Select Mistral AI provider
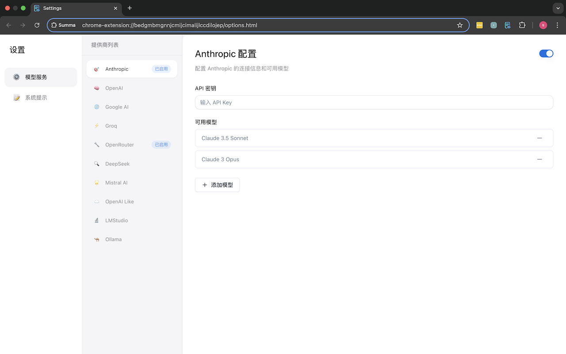 tap(132, 183)
